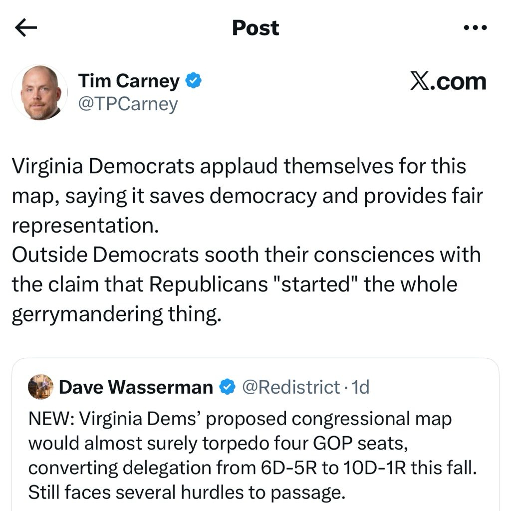Tap the "NEW: Virginia Dems' proposed" line

click(x=240, y=419)
